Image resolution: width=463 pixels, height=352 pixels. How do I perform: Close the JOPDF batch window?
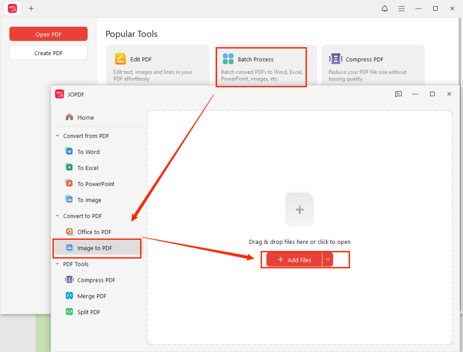click(449, 94)
